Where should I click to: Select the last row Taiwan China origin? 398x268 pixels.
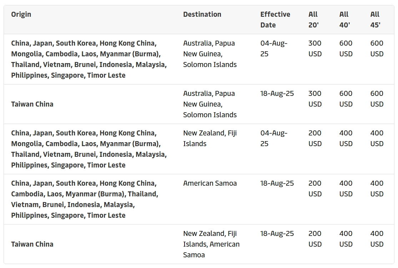click(x=32, y=244)
